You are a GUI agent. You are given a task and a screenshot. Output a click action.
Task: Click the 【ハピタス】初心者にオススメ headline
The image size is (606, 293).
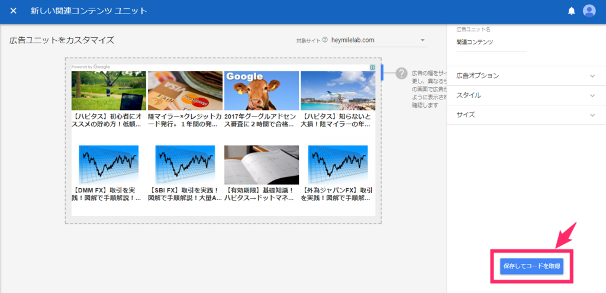coord(107,121)
